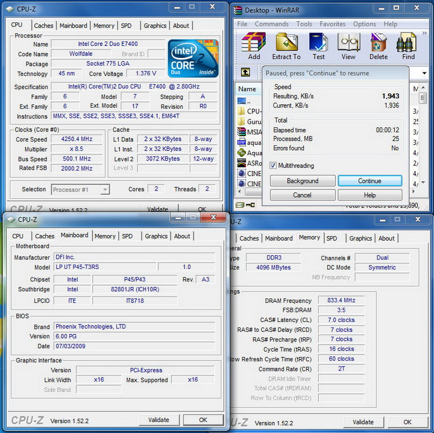Switch to SPD tab in top CPU-Z
This screenshot has width=434, height=433.
click(126, 26)
